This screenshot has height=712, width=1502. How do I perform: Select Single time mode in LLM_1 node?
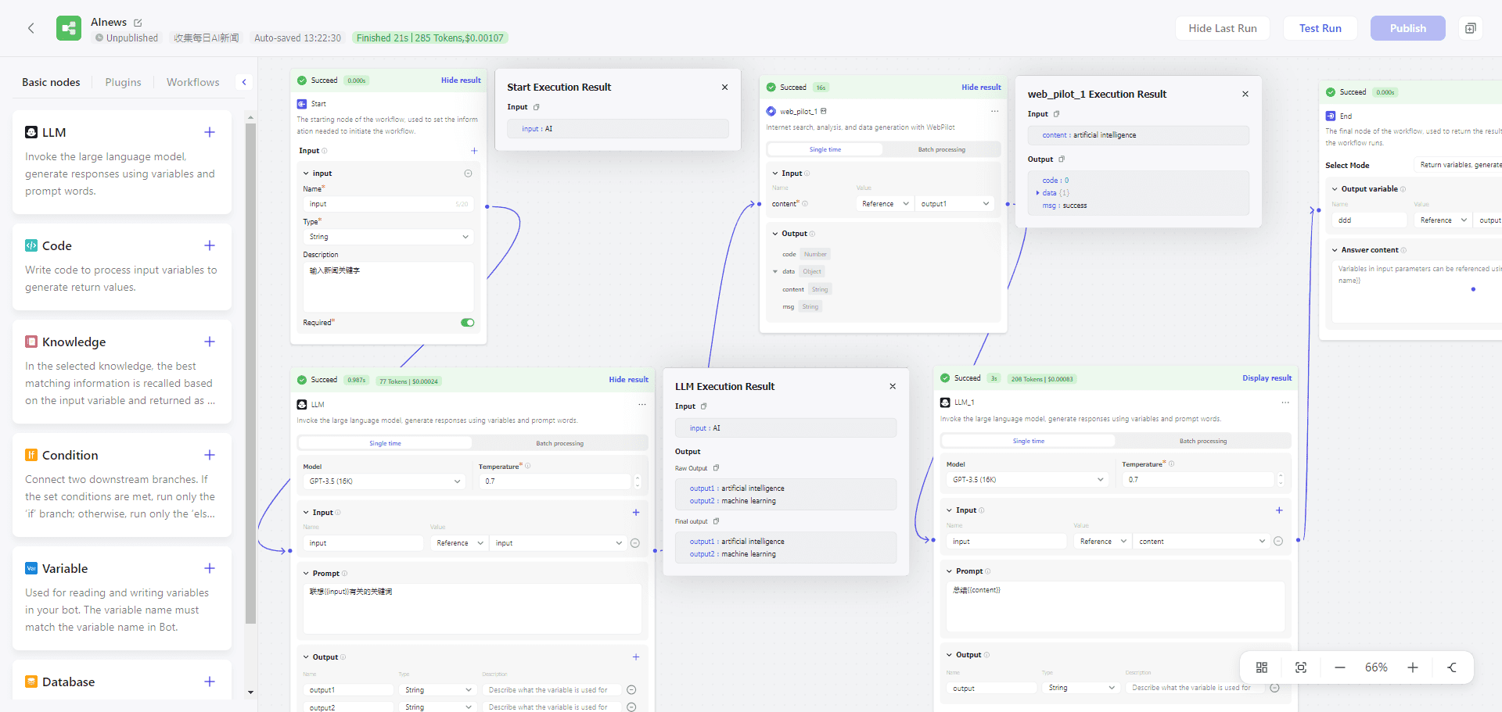click(1029, 441)
